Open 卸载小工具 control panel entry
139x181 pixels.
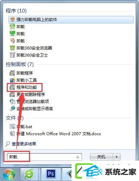click(23, 80)
